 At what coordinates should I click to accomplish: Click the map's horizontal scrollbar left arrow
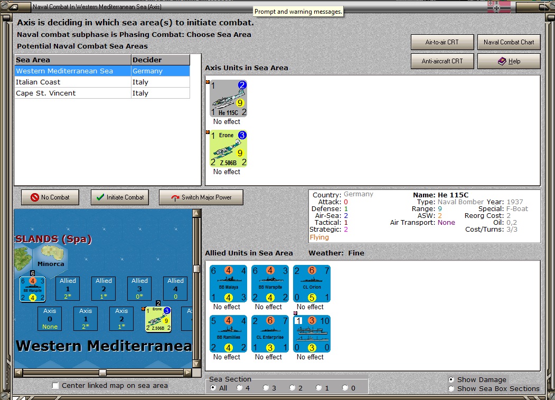18,373
